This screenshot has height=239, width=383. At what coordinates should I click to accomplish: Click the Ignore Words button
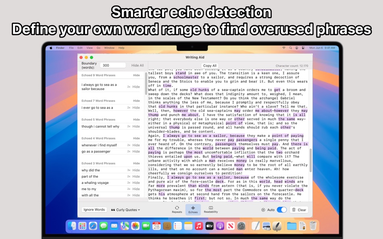(x=94, y=210)
